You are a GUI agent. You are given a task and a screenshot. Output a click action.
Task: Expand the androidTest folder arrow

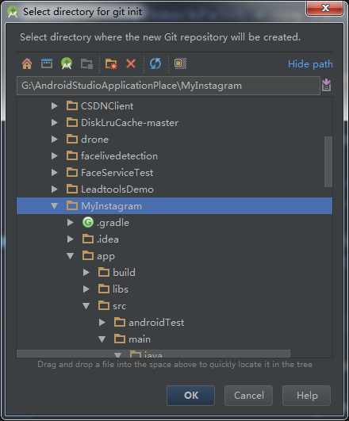[102, 322]
